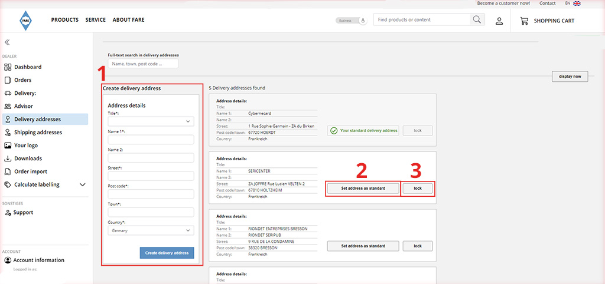Open the Country dropdown showing Germany

[x=151, y=230]
